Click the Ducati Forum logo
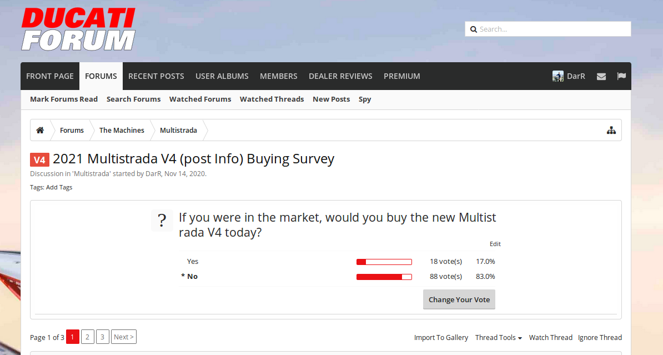 [x=78, y=29]
